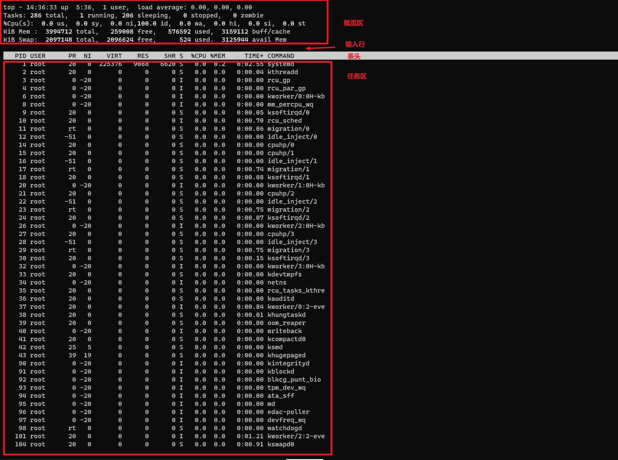Click the PID column header

[20, 56]
